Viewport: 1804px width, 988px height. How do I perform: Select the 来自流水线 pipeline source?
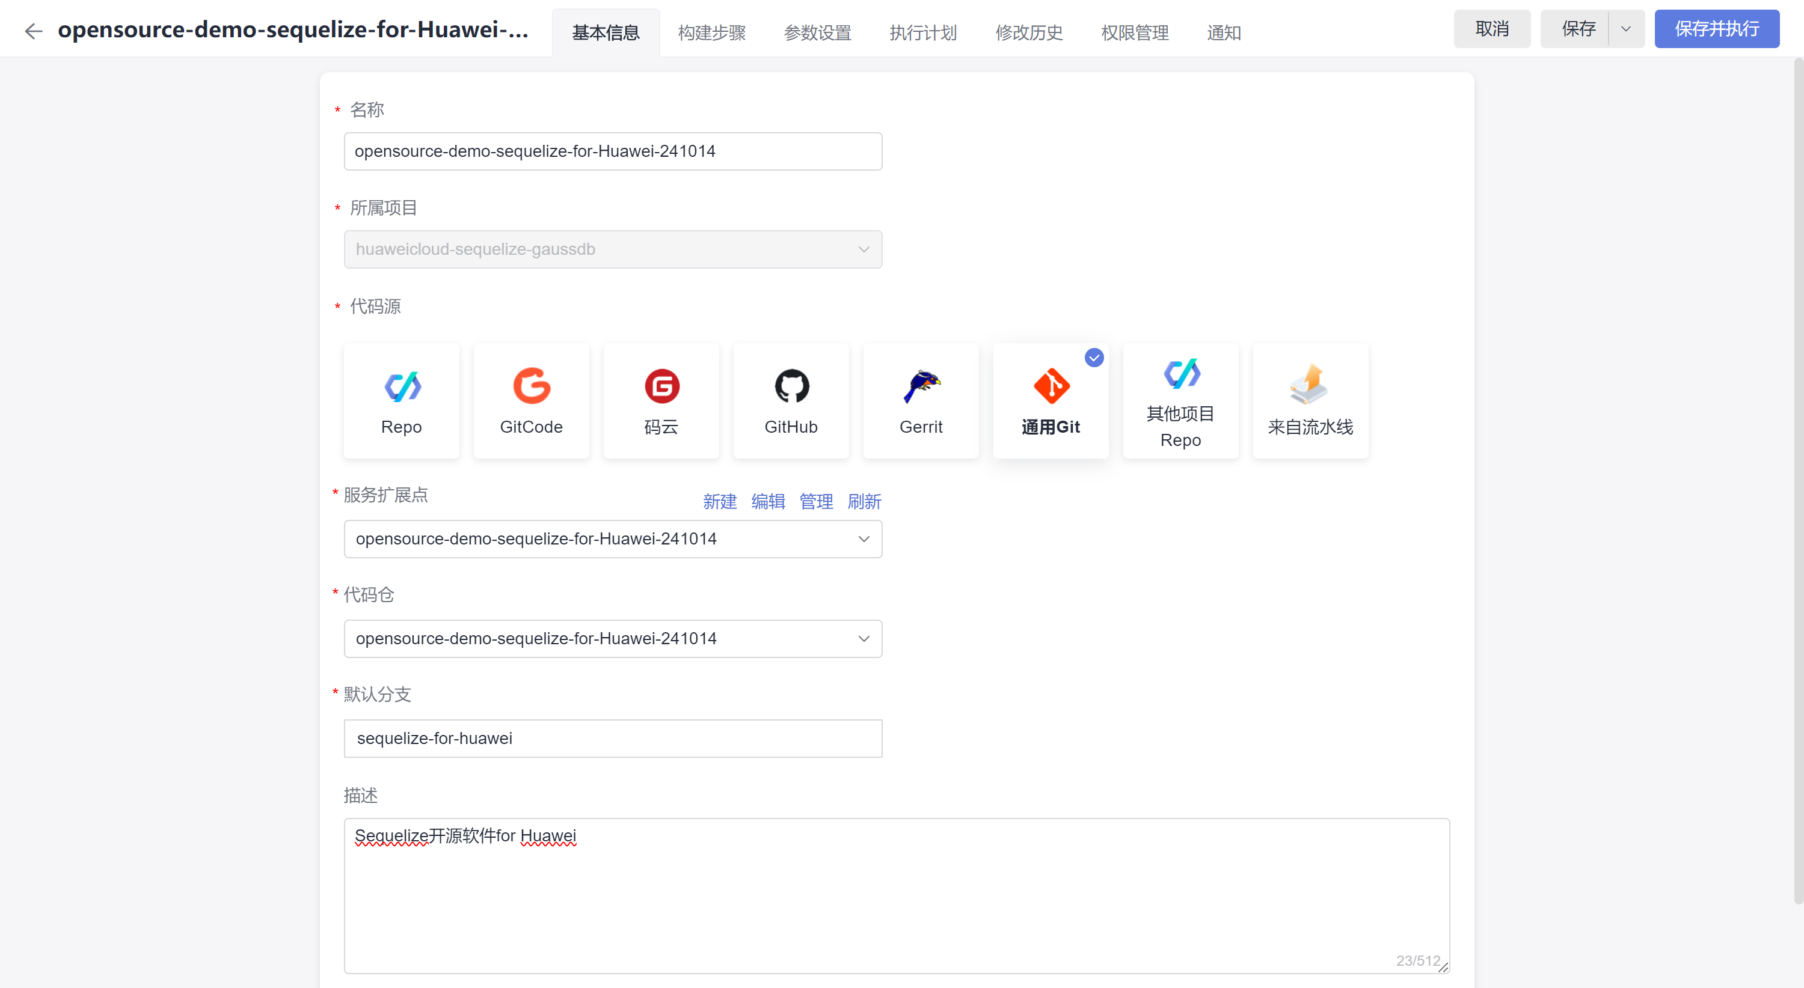tap(1310, 401)
